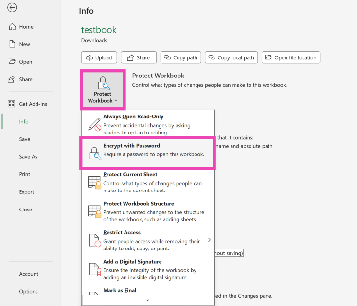The height and width of the screenshot is (306, 357).
Task: Click the Protect Workbook lock icon
Action: coord(103,82)
